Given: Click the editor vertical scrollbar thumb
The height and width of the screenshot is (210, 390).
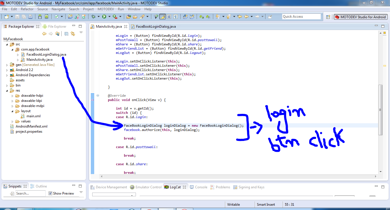Looking at the screenshot, I should coord(380,110).
